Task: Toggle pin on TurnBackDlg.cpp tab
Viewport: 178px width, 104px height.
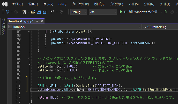Action: (x=37, y=21)
